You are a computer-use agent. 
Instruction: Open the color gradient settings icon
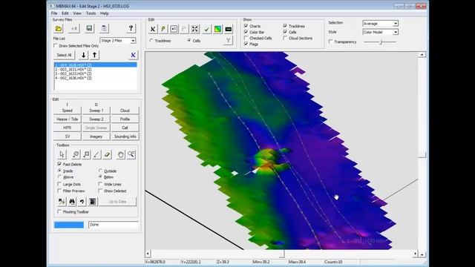click(x=217, y=29)
